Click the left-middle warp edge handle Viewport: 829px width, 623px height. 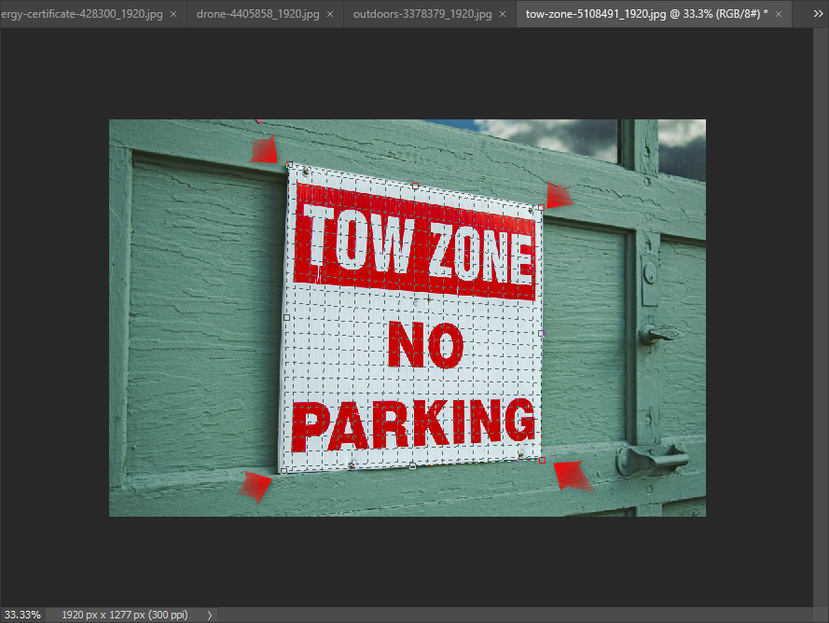tap(286, 317)
